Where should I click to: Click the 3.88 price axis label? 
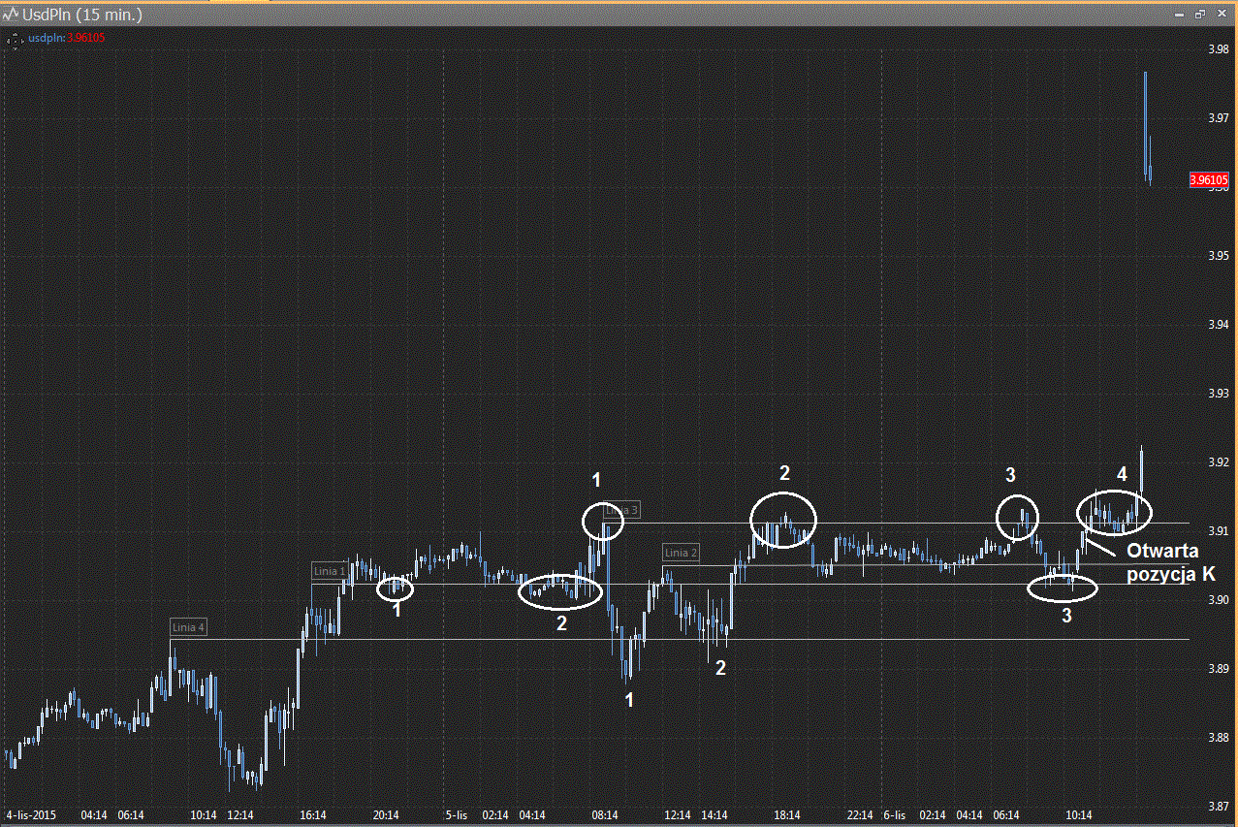point(1218,738)
